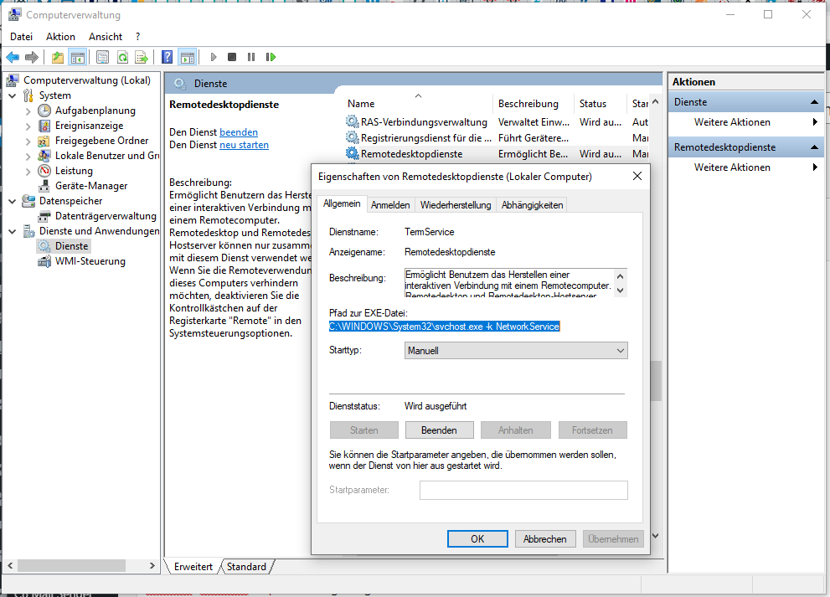Click the pause service toolbar icon
Screen dimensions: 830x597
coord(251,57)
